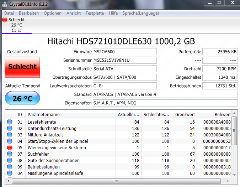Select the Lesefehlerrate row text
This screenshot has width=240, height=187.
click(42, 122)
